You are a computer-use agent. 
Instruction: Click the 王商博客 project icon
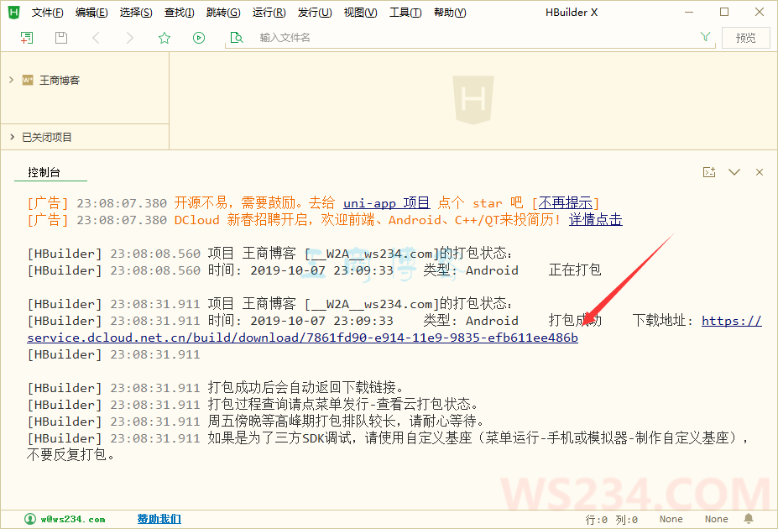(x=28, y=80)
